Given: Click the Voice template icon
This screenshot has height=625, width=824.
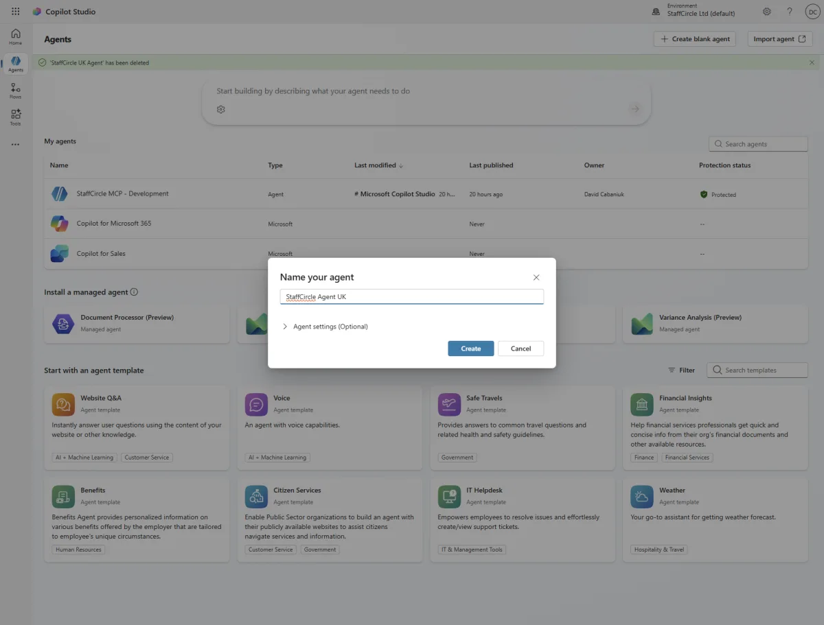Looking at the screenshot, I should pyautogui.click(x=256, y=404).
